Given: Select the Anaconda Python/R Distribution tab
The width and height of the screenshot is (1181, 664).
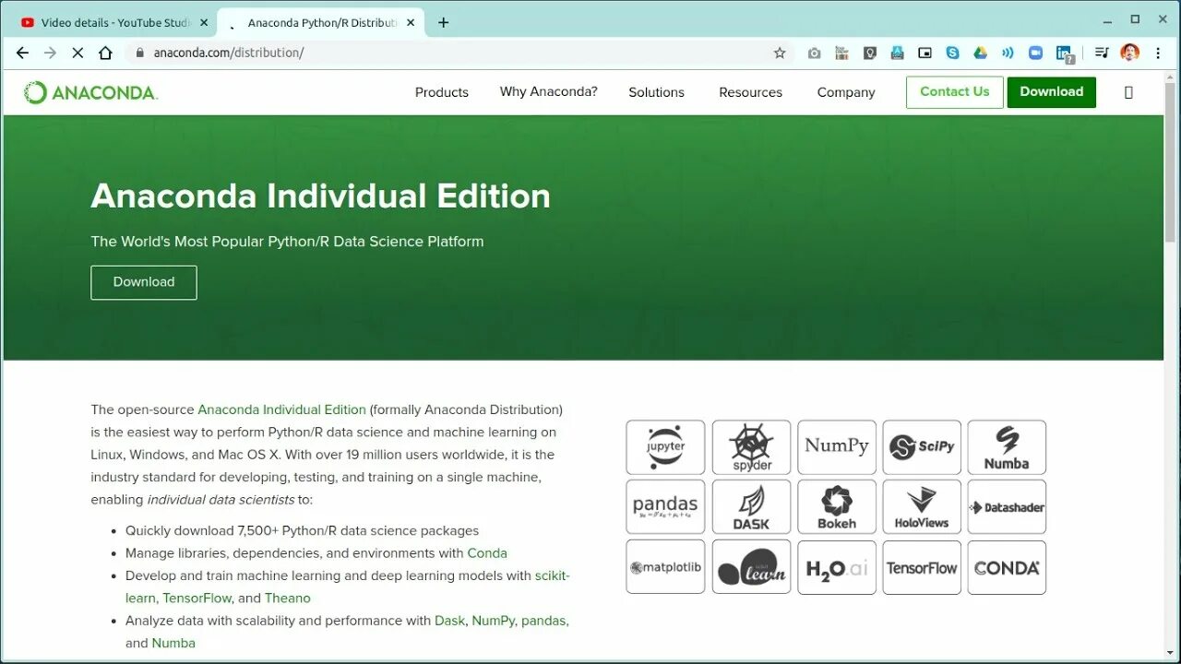Looking at the screenshot, I should tap(321, 22).
